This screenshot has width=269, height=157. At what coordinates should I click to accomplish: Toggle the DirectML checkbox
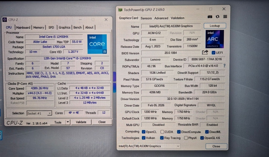(x=207, y=132)
